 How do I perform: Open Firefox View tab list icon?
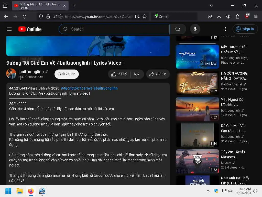[5, 6]
